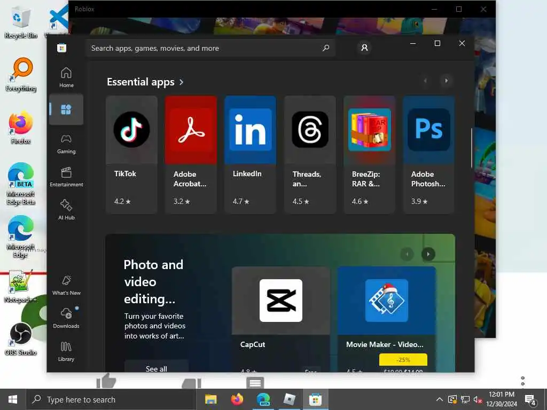The image size is (547, 410).
Task: Go to Home in Store sidebar
Action: click(x=66, y=77)
